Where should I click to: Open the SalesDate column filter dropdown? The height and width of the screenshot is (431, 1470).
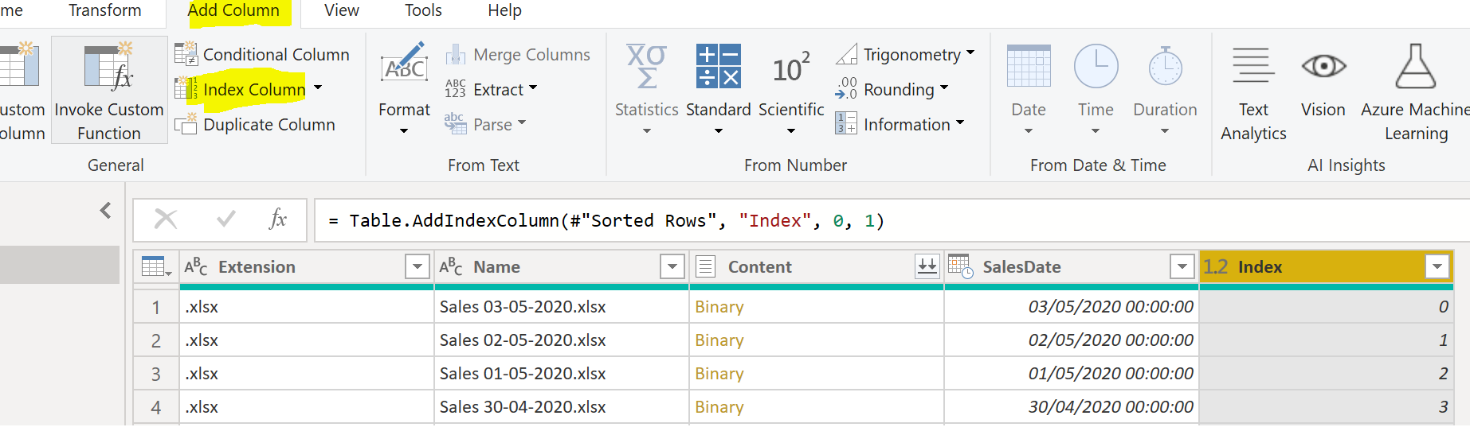click(1182, 266)
